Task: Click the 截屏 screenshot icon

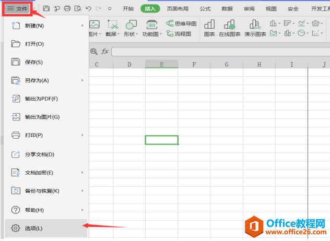Action: (113, 25)
